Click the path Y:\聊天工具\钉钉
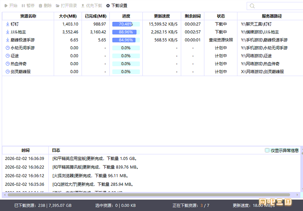The height and width of the screenshot is (211, 303). [x=256, y=24]
